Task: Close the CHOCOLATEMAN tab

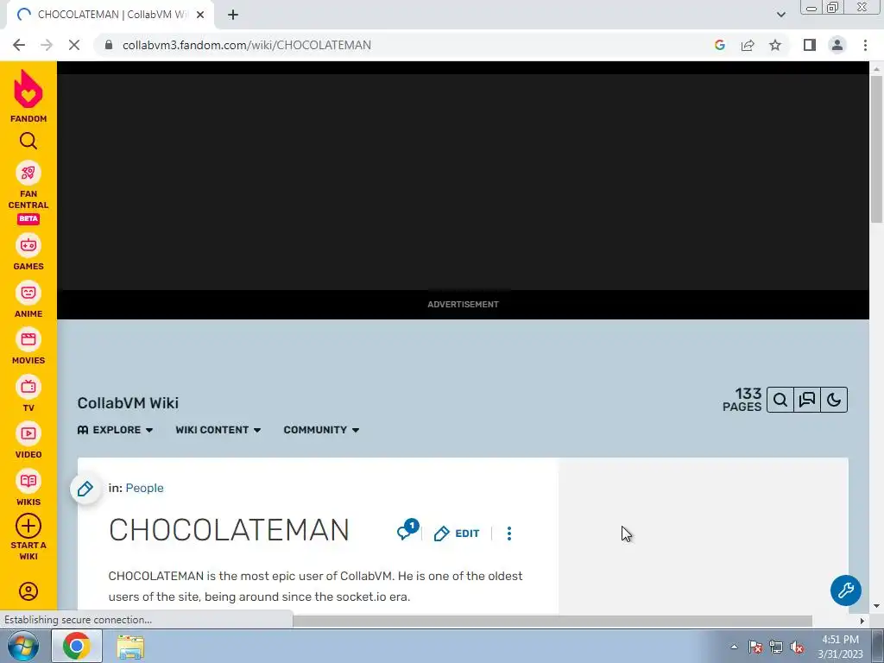Action: [x=200, y=16]
